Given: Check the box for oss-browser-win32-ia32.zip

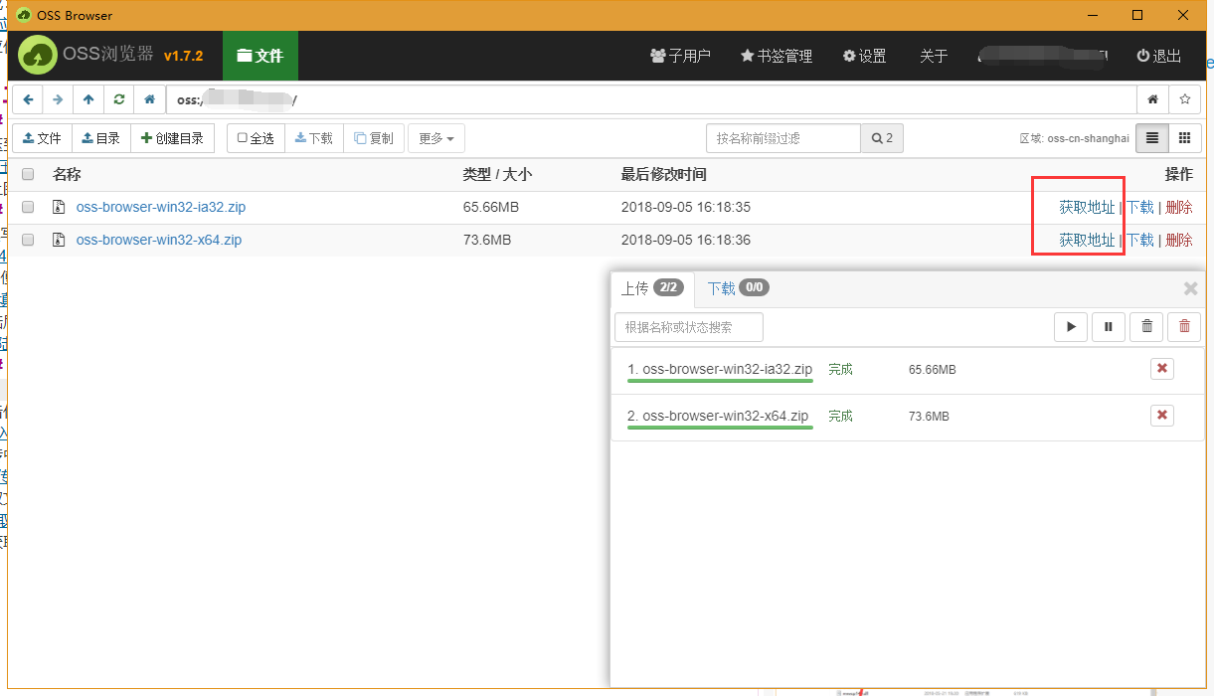Looking at the screenshot, I should click(28, 207).
